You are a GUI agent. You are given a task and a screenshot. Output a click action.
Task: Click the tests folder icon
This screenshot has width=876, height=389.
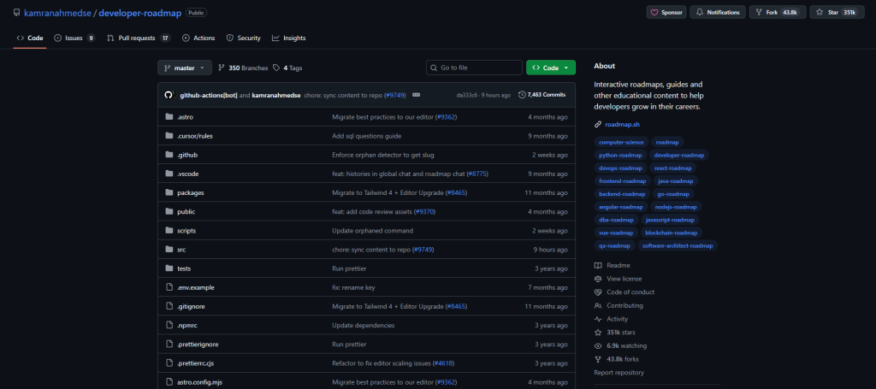169,268
